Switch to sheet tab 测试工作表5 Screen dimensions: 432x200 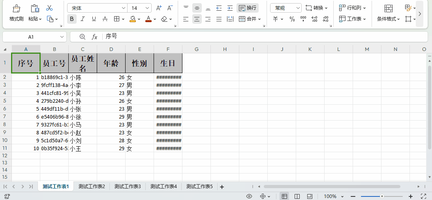[x=199, y=187]
